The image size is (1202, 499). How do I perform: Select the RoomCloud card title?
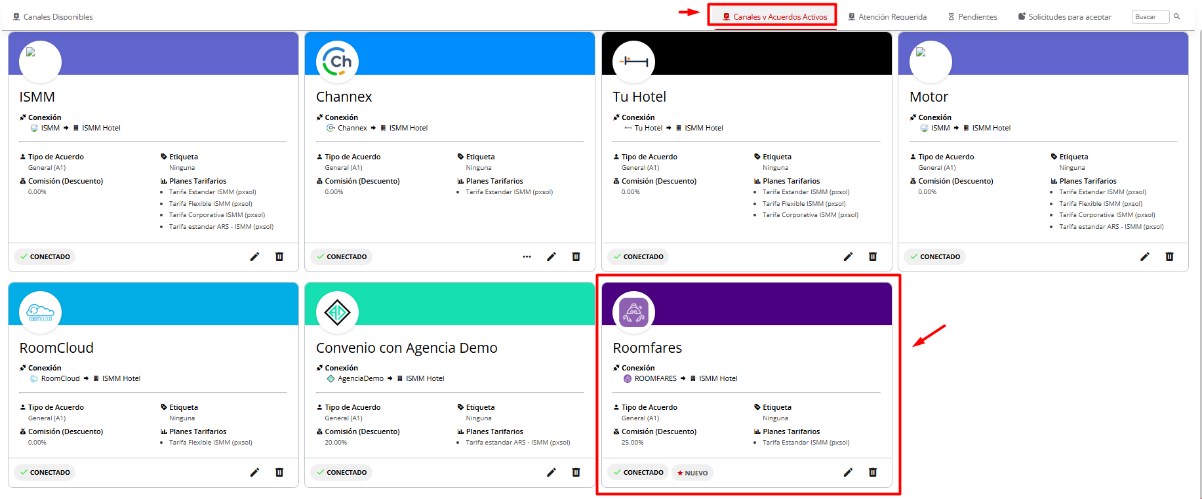56,348
